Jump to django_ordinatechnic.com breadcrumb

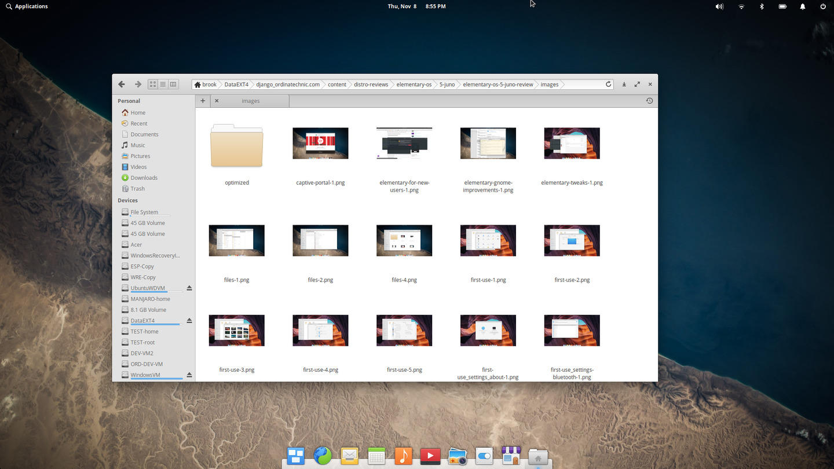(x=288, y=85)
